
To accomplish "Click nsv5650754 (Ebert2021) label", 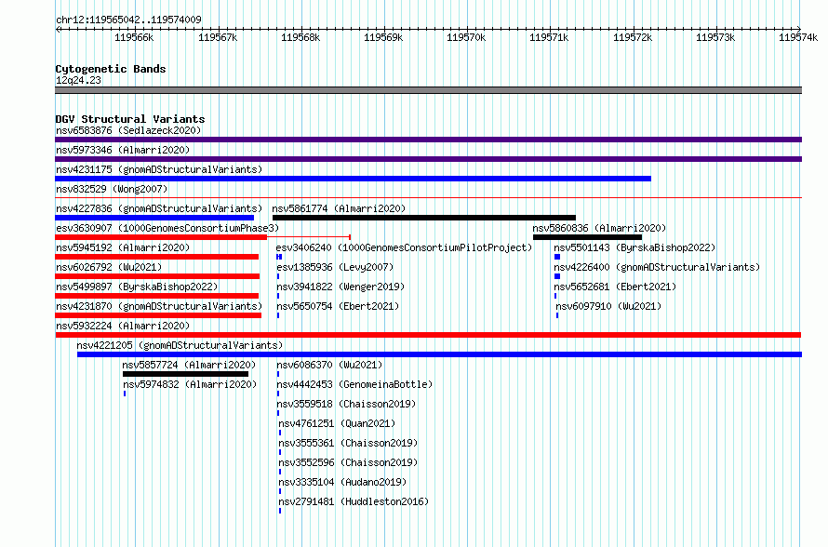I will pyautogui.click(x=338, y=306).
